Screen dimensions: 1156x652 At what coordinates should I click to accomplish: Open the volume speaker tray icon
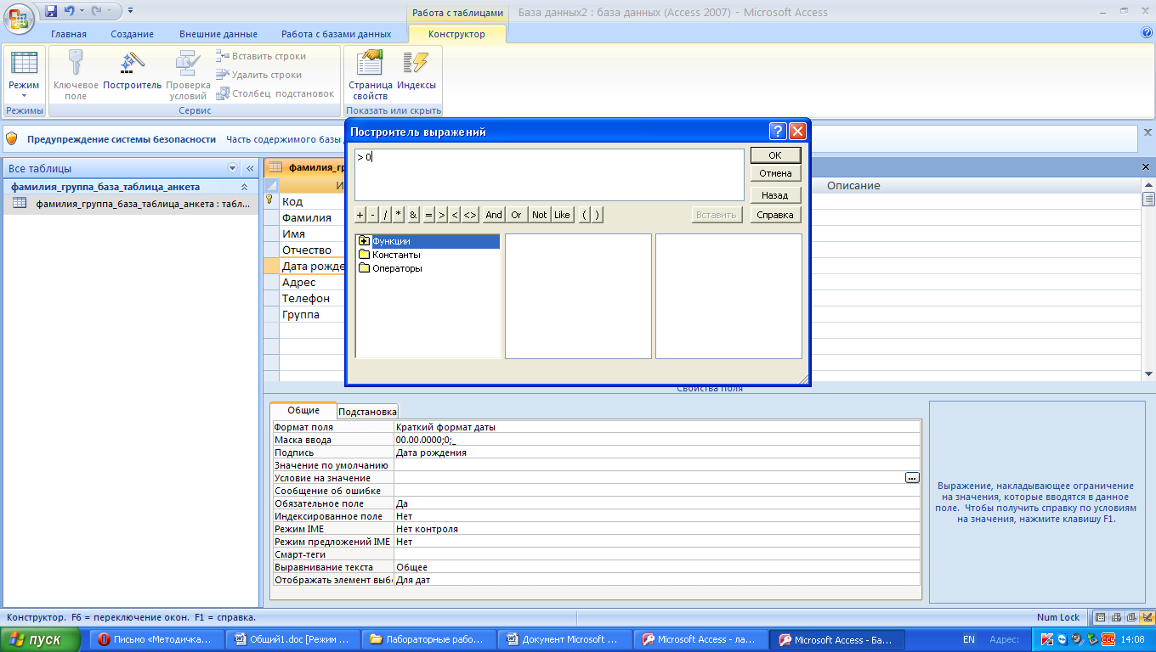click(x=1077, y=639)
